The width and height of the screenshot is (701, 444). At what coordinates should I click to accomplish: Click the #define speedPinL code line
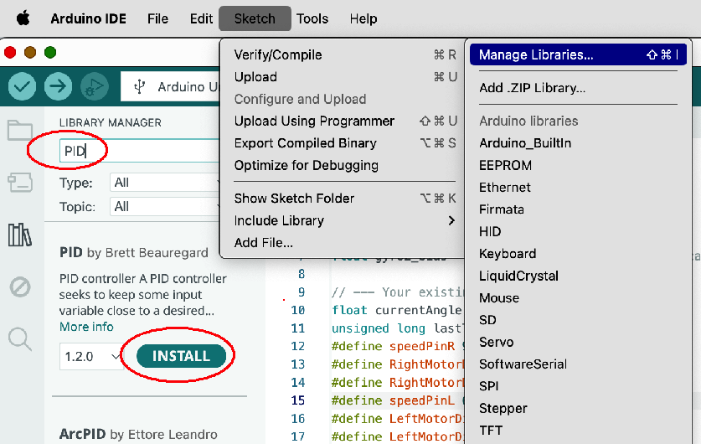pyautogui.click(x=397, y=400)
